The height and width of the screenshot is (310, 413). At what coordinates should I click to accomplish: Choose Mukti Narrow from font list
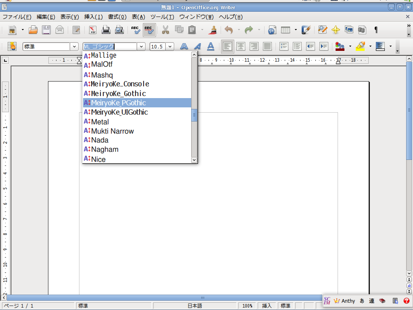point(137,131)
